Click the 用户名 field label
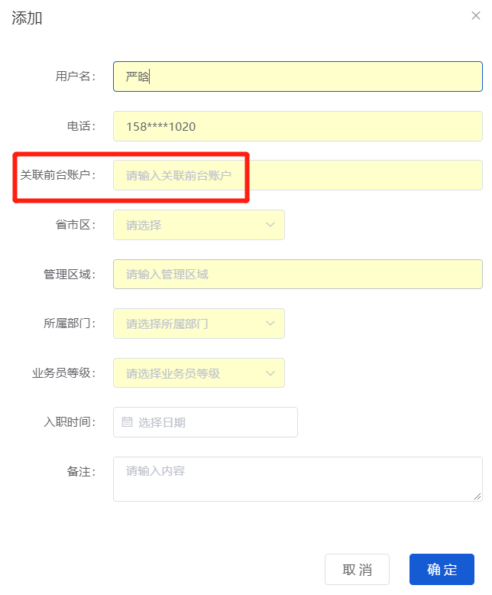Image resolution: width=492 pixels, height=595 pixels. coord(75,76)
